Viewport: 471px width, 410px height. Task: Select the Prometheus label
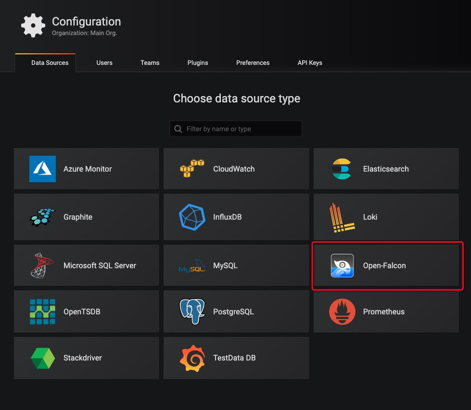(383, 311)
